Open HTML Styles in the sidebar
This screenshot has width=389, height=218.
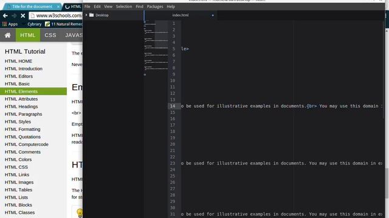[18, 122]
